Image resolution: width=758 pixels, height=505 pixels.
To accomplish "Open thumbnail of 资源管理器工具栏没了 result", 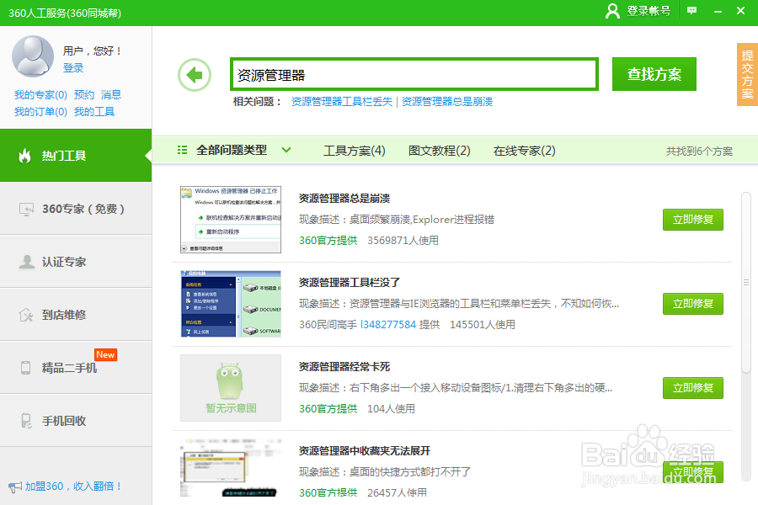I will pos(231,304).
